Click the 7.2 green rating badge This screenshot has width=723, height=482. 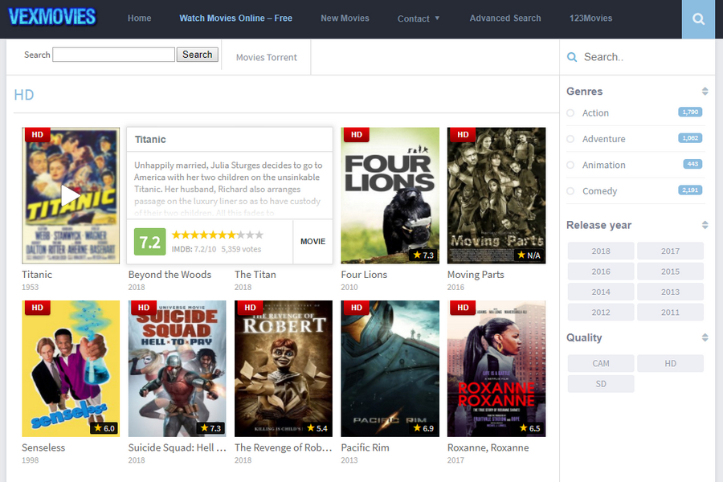[x=150, y=242]
